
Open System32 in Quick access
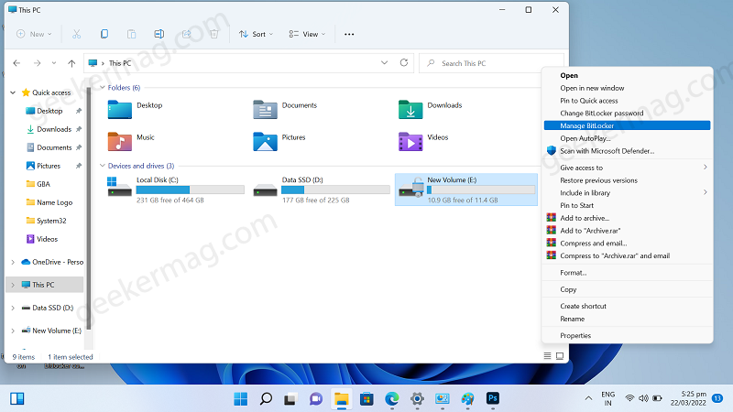click(x=47, y=221)
